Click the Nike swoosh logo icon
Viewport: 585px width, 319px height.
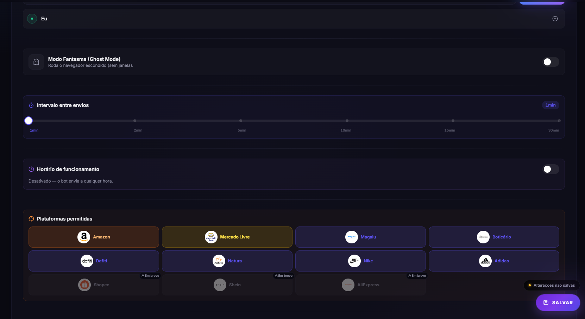click(354, 261)
